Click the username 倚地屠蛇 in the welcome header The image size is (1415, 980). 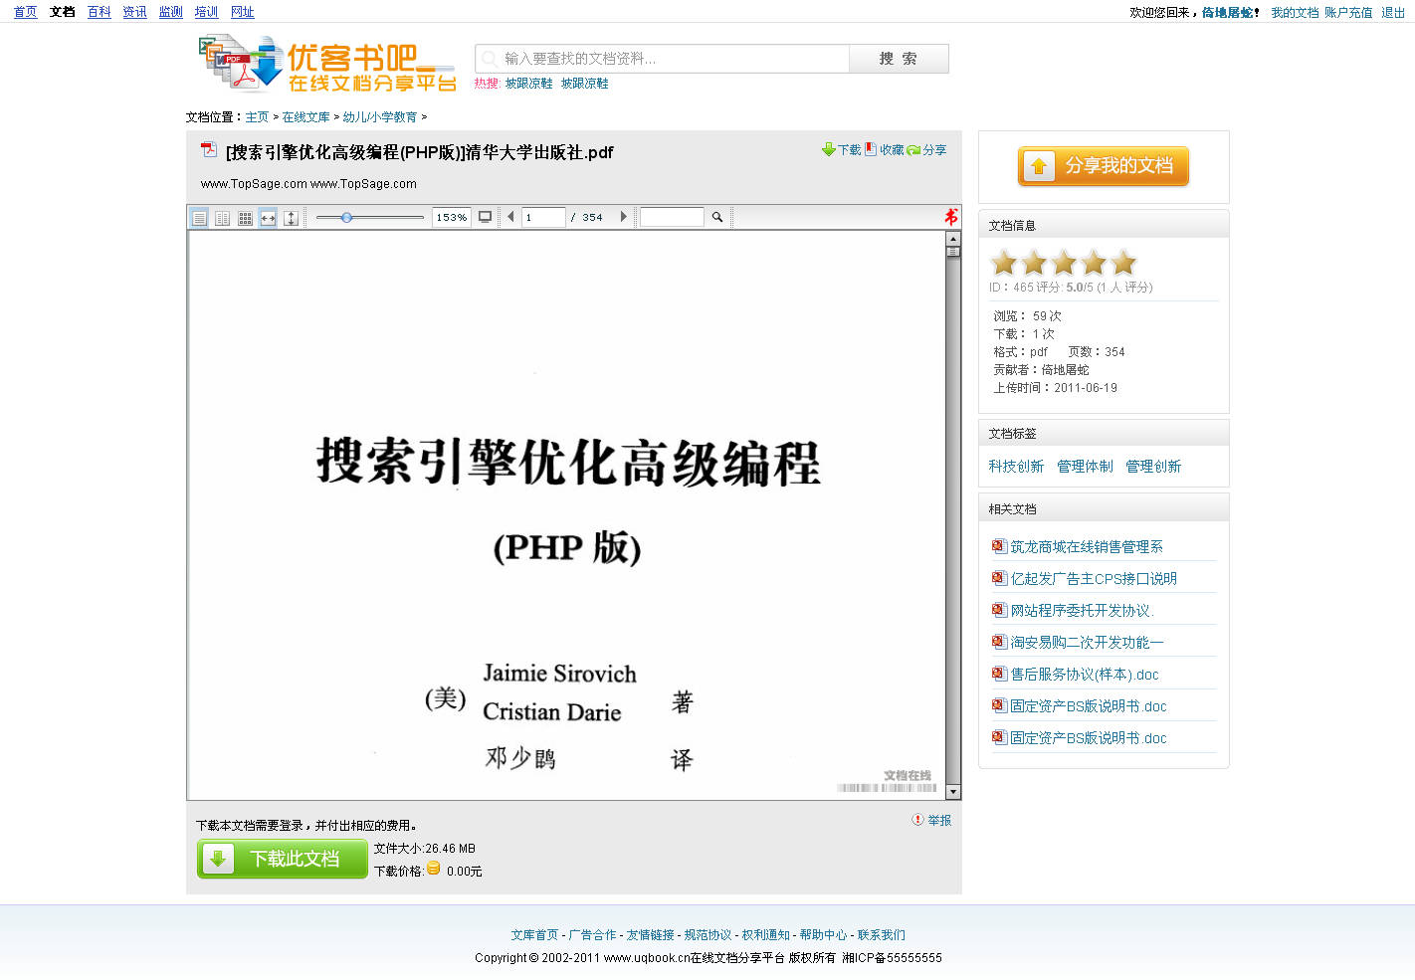coord(1227,13)
